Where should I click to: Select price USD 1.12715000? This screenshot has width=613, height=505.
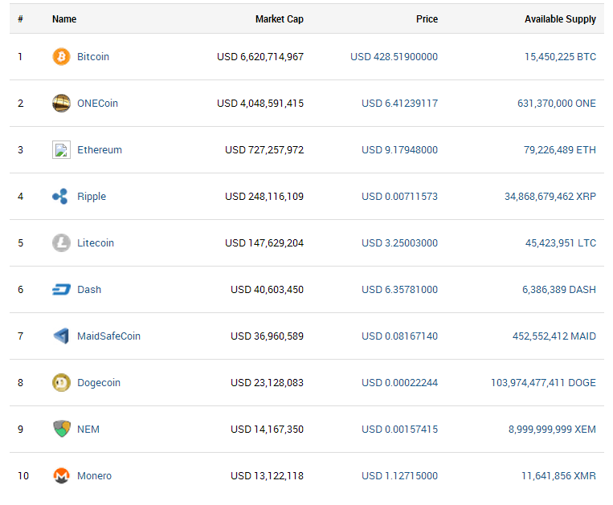[x=399, y=476]
